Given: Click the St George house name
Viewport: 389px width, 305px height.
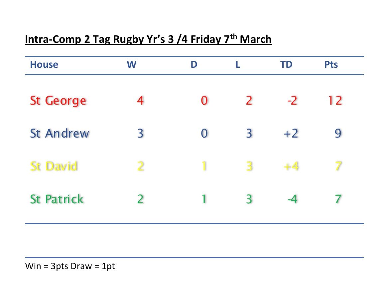Looking at the screenshot, I should tap(58, 101).
